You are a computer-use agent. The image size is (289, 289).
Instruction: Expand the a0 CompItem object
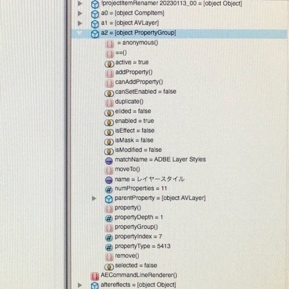pyautogui.click(x=80, y=13)
